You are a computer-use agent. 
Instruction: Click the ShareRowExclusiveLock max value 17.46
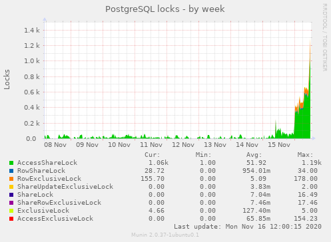308,203
